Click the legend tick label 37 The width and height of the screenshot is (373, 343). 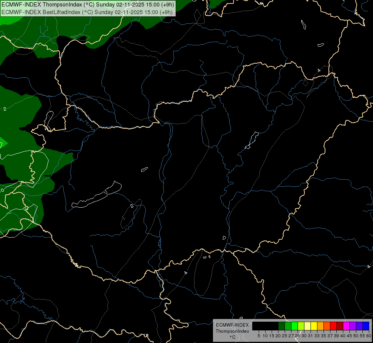pyautogui.click(x=330, y=336)
